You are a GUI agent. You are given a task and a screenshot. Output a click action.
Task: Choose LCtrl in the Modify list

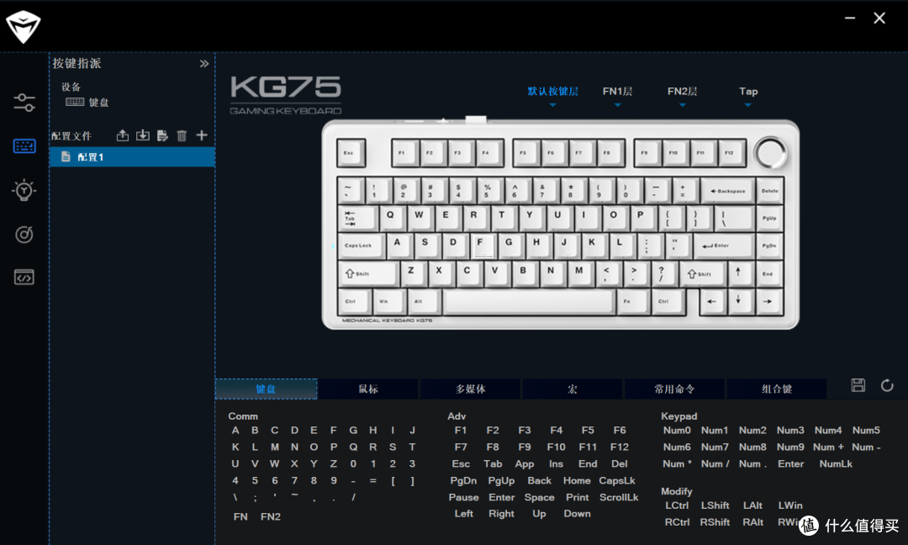(677, 505)
